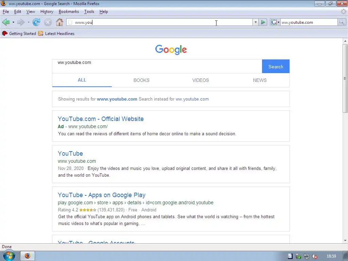Click the Firefox taskbar button

(28, 256)
